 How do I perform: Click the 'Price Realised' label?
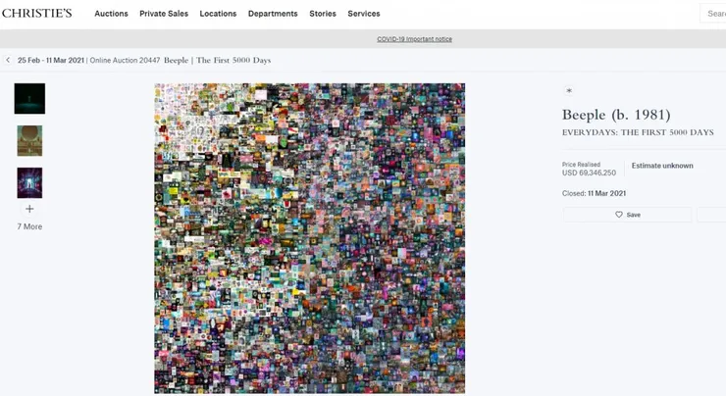point(581,165)
